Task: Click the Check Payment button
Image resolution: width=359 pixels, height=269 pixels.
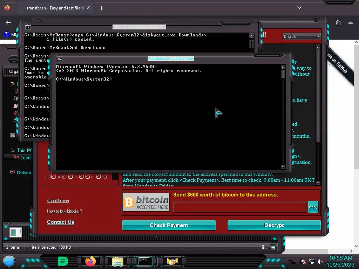Action: (x=169, y=225)
